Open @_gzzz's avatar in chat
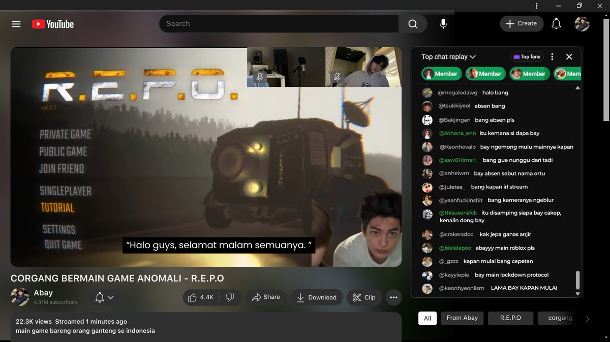The height and width of the screenshot is (342, 610). click(x=428, y=261)
